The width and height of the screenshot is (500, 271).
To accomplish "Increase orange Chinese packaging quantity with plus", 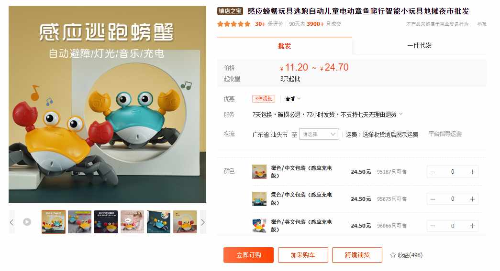I will click(x=472, y=172).
